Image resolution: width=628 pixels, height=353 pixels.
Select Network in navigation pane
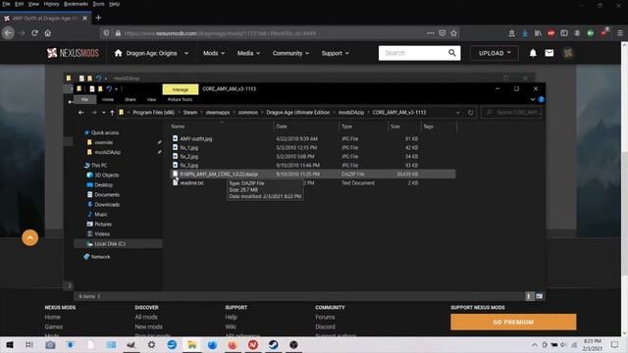click(x=100, y=257)
